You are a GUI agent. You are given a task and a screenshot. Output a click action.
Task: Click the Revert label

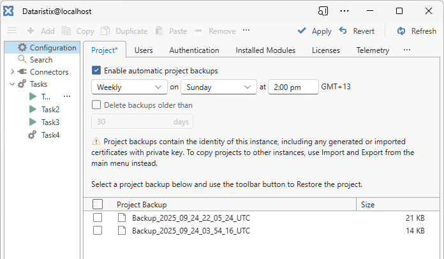click(364, 31)
